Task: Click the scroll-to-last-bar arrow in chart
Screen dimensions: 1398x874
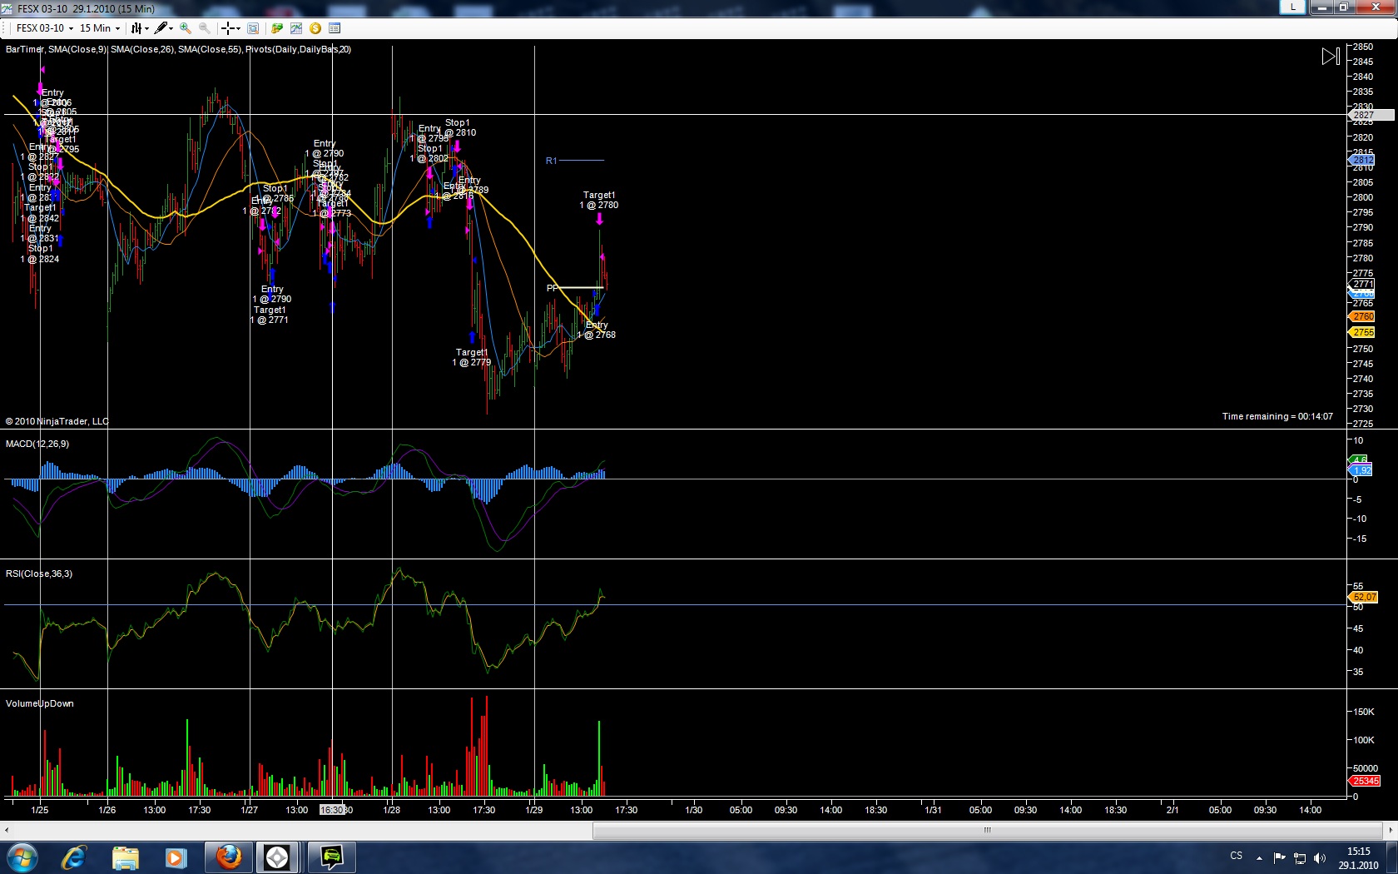Action: 1331,57
